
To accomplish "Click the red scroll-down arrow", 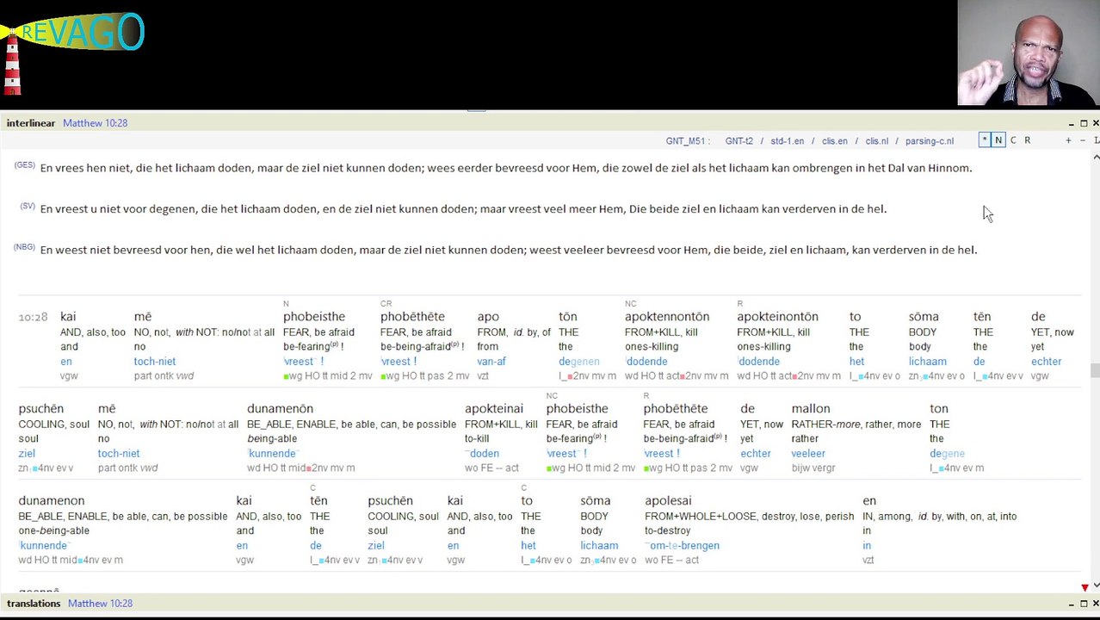I will point(1085,587).
